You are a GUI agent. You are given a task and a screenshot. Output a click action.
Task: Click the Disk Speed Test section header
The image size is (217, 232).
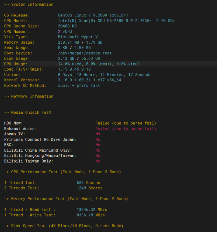(64, 226)
